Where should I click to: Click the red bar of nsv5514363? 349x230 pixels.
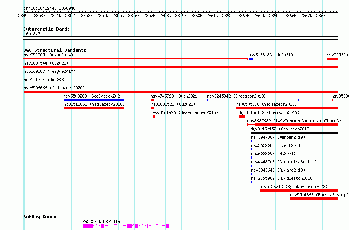click(314, 199)
